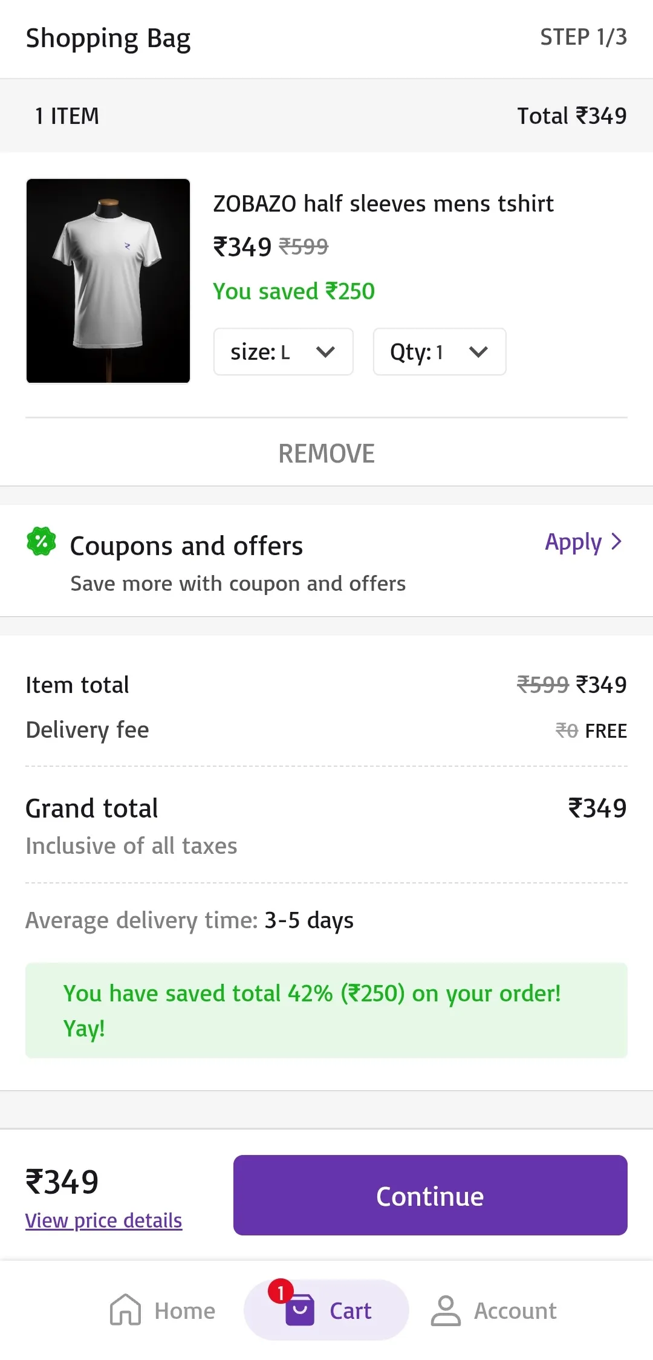Open the Qty 1 dropdown

tap(439, 352)
